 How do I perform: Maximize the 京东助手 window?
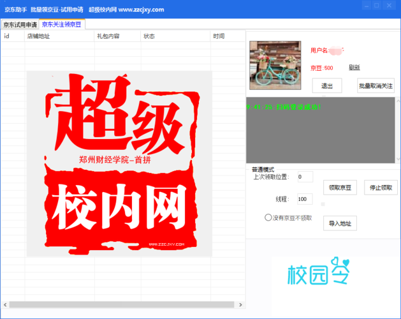[376, 5]
